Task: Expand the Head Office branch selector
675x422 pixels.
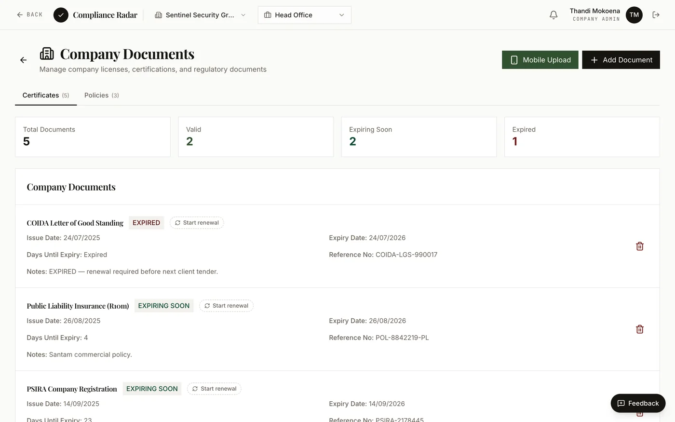Action: coord(305,15)
